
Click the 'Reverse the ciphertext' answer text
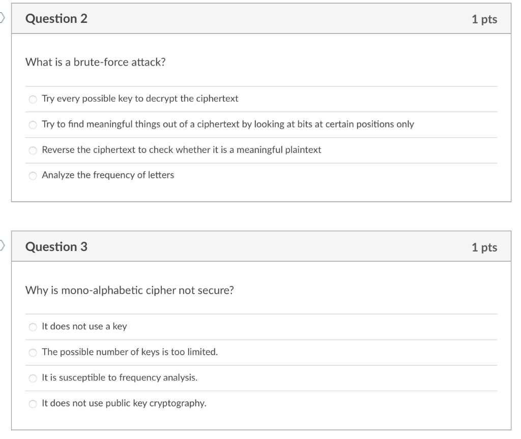coord(182,150)
